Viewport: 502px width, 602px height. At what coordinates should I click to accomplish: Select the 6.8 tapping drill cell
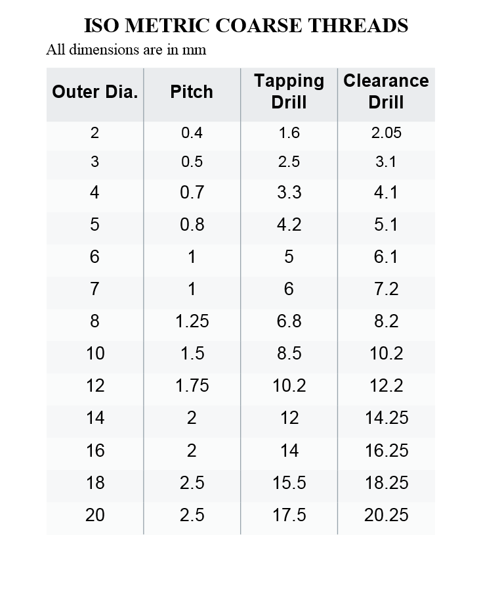pos(289,321)
